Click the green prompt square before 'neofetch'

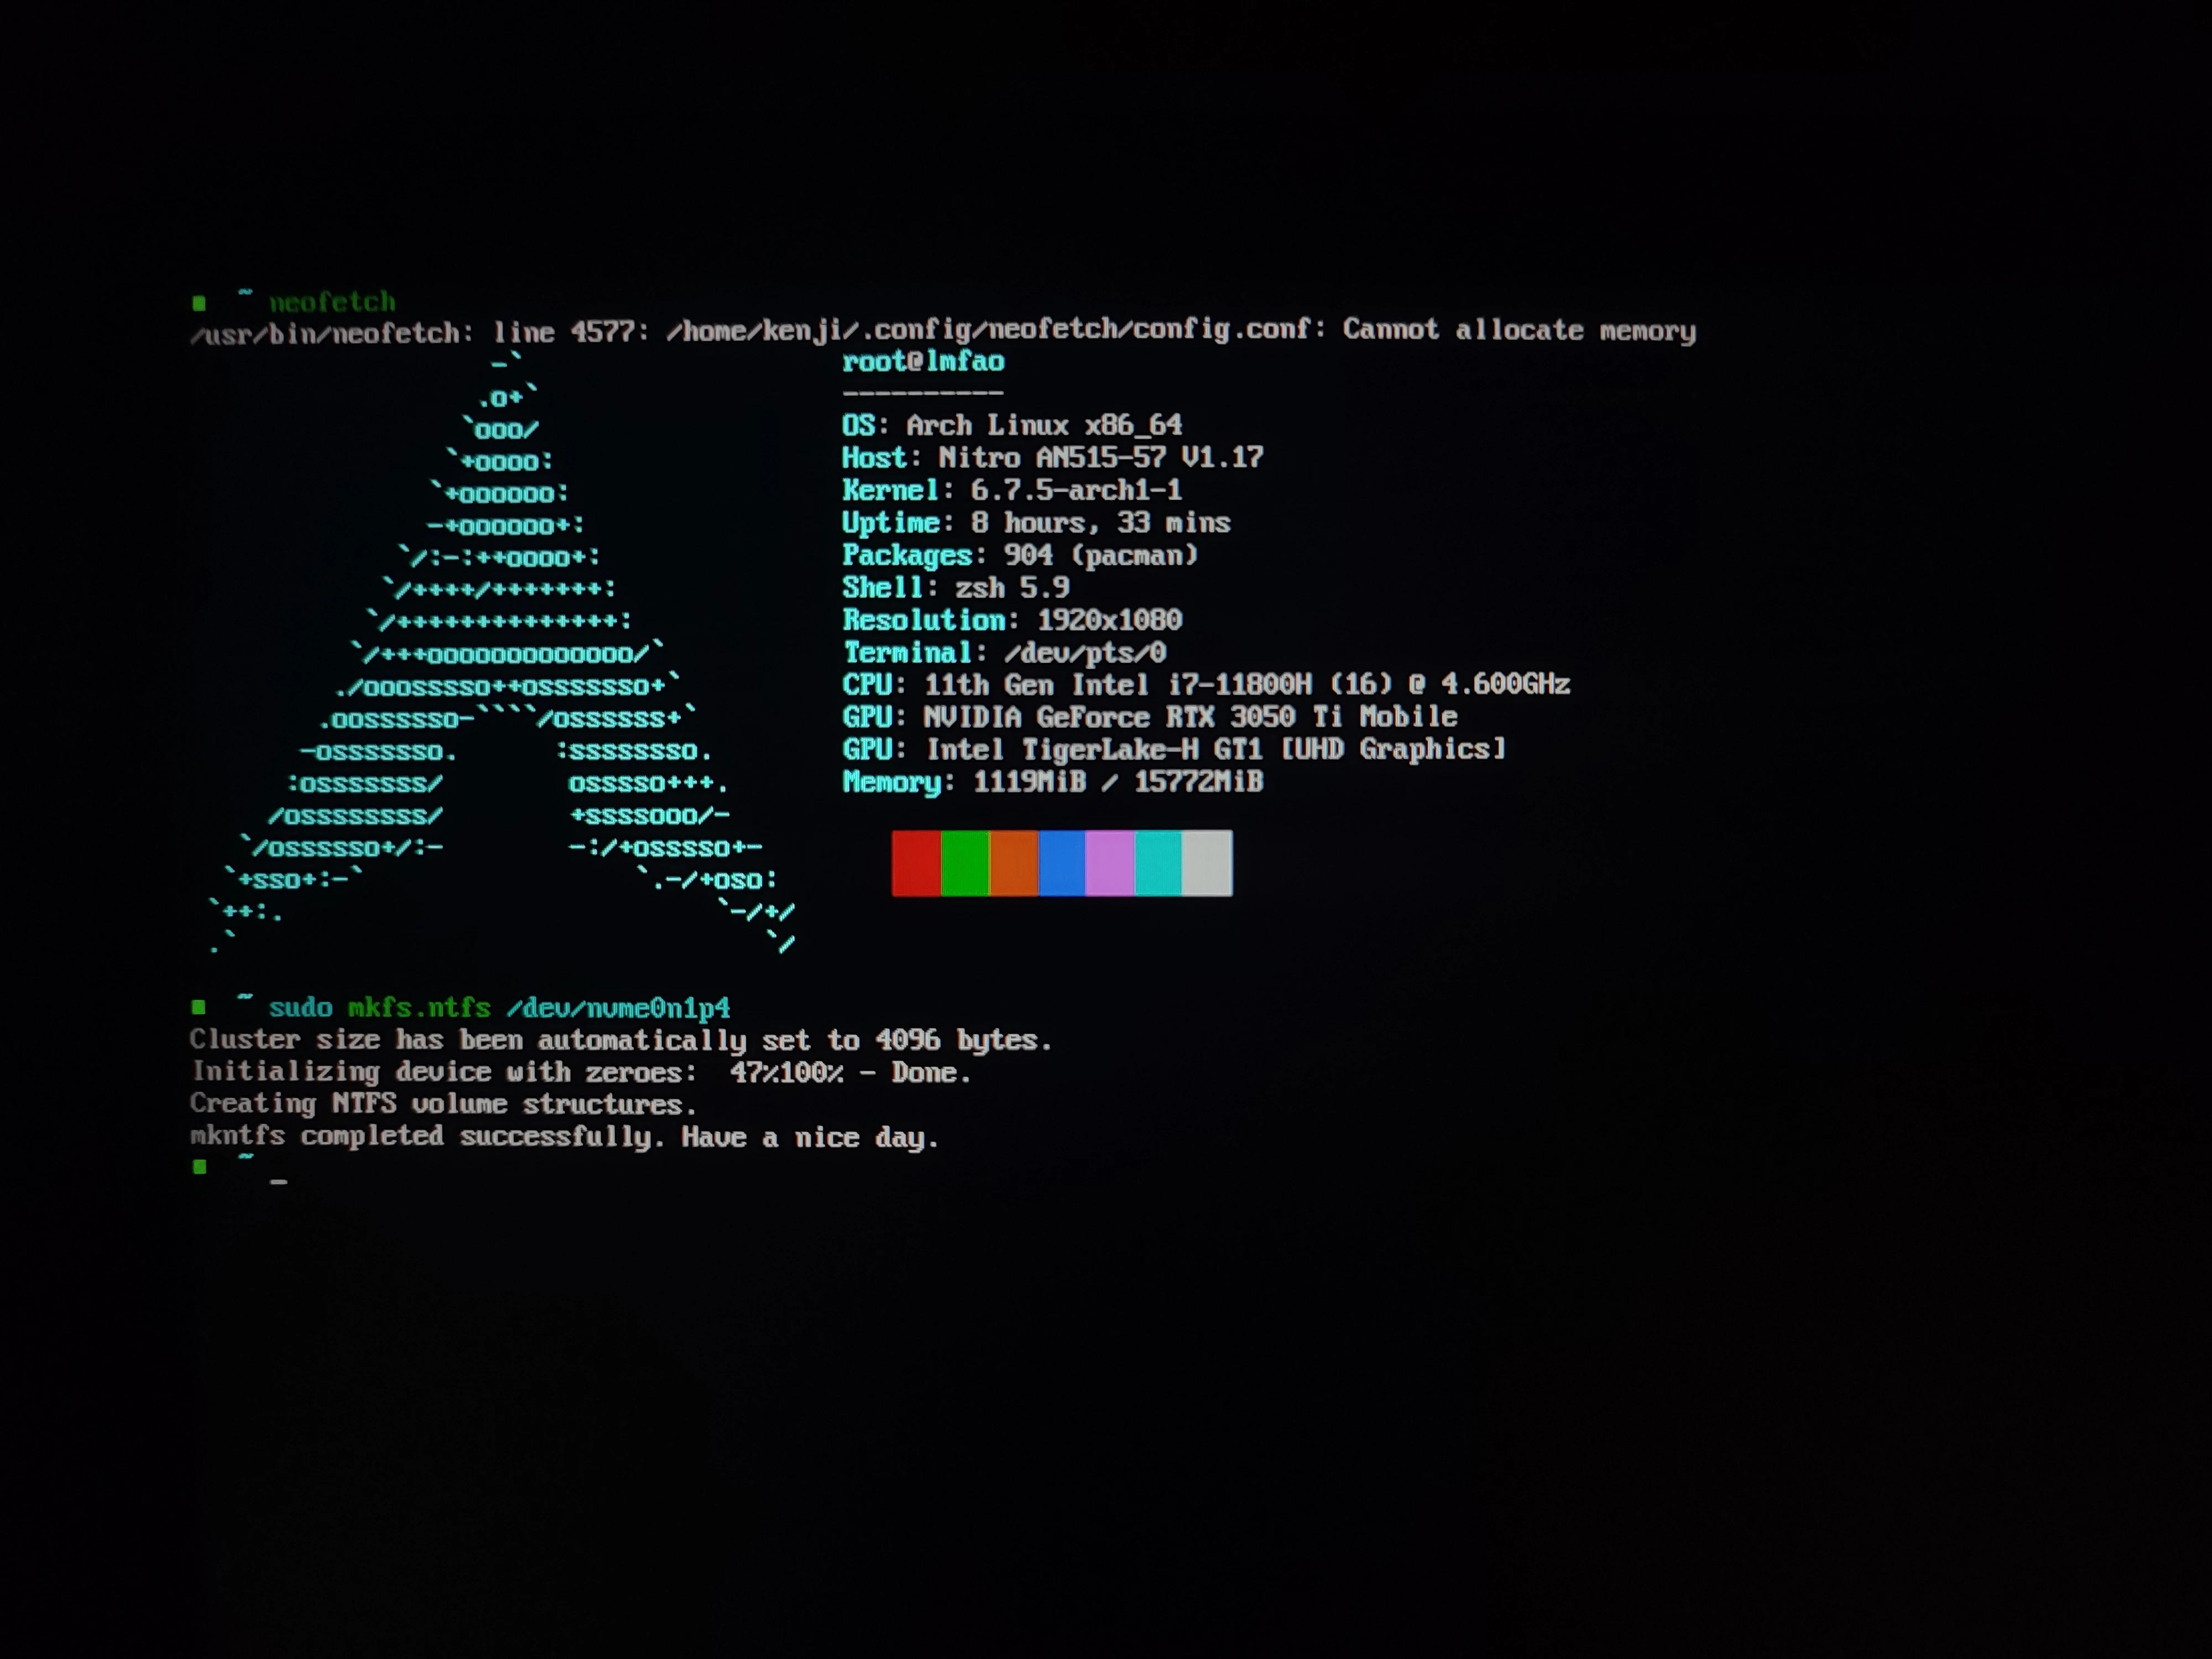[x=199, y=303]
